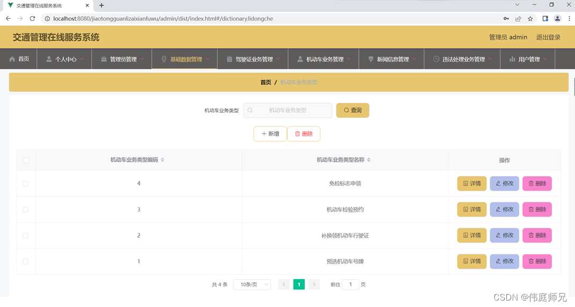Open the browser share icon

coord(518,19)
